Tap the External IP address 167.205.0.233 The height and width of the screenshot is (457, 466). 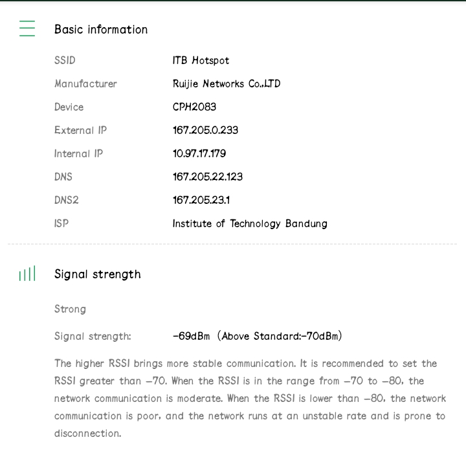205,130
